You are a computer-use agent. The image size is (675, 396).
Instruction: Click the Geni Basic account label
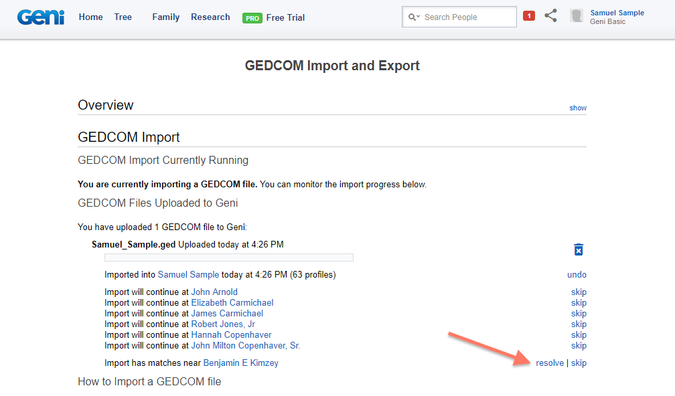[607, 21]
